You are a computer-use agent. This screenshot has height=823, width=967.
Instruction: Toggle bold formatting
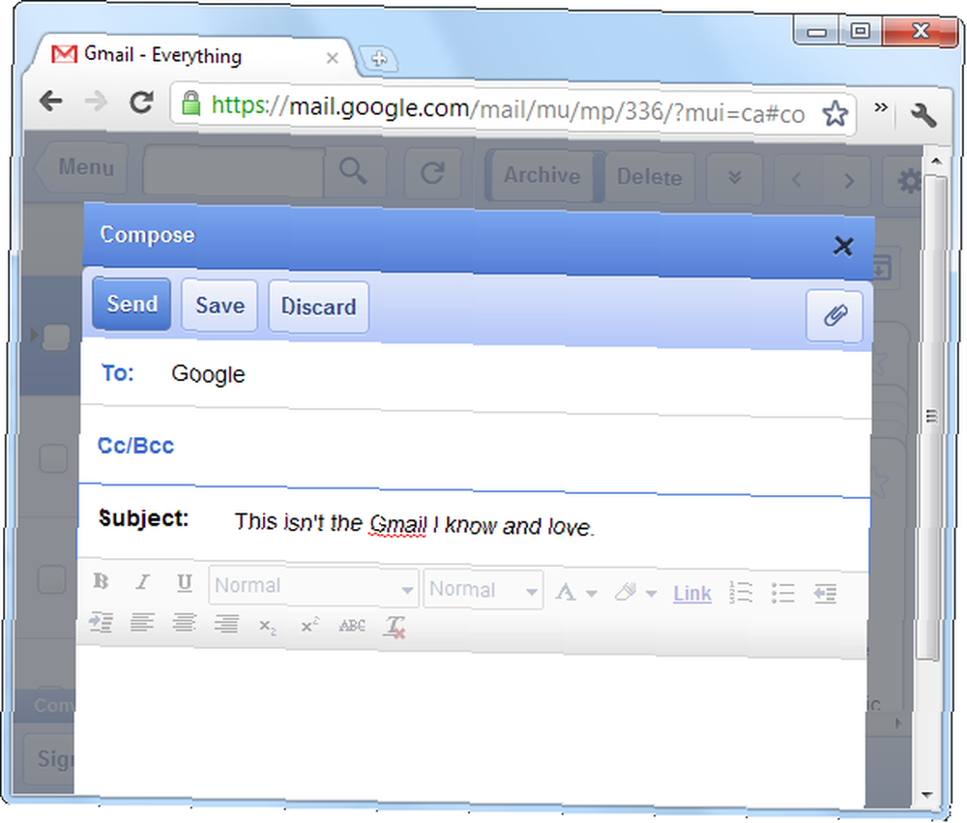(x=102, y=581)
